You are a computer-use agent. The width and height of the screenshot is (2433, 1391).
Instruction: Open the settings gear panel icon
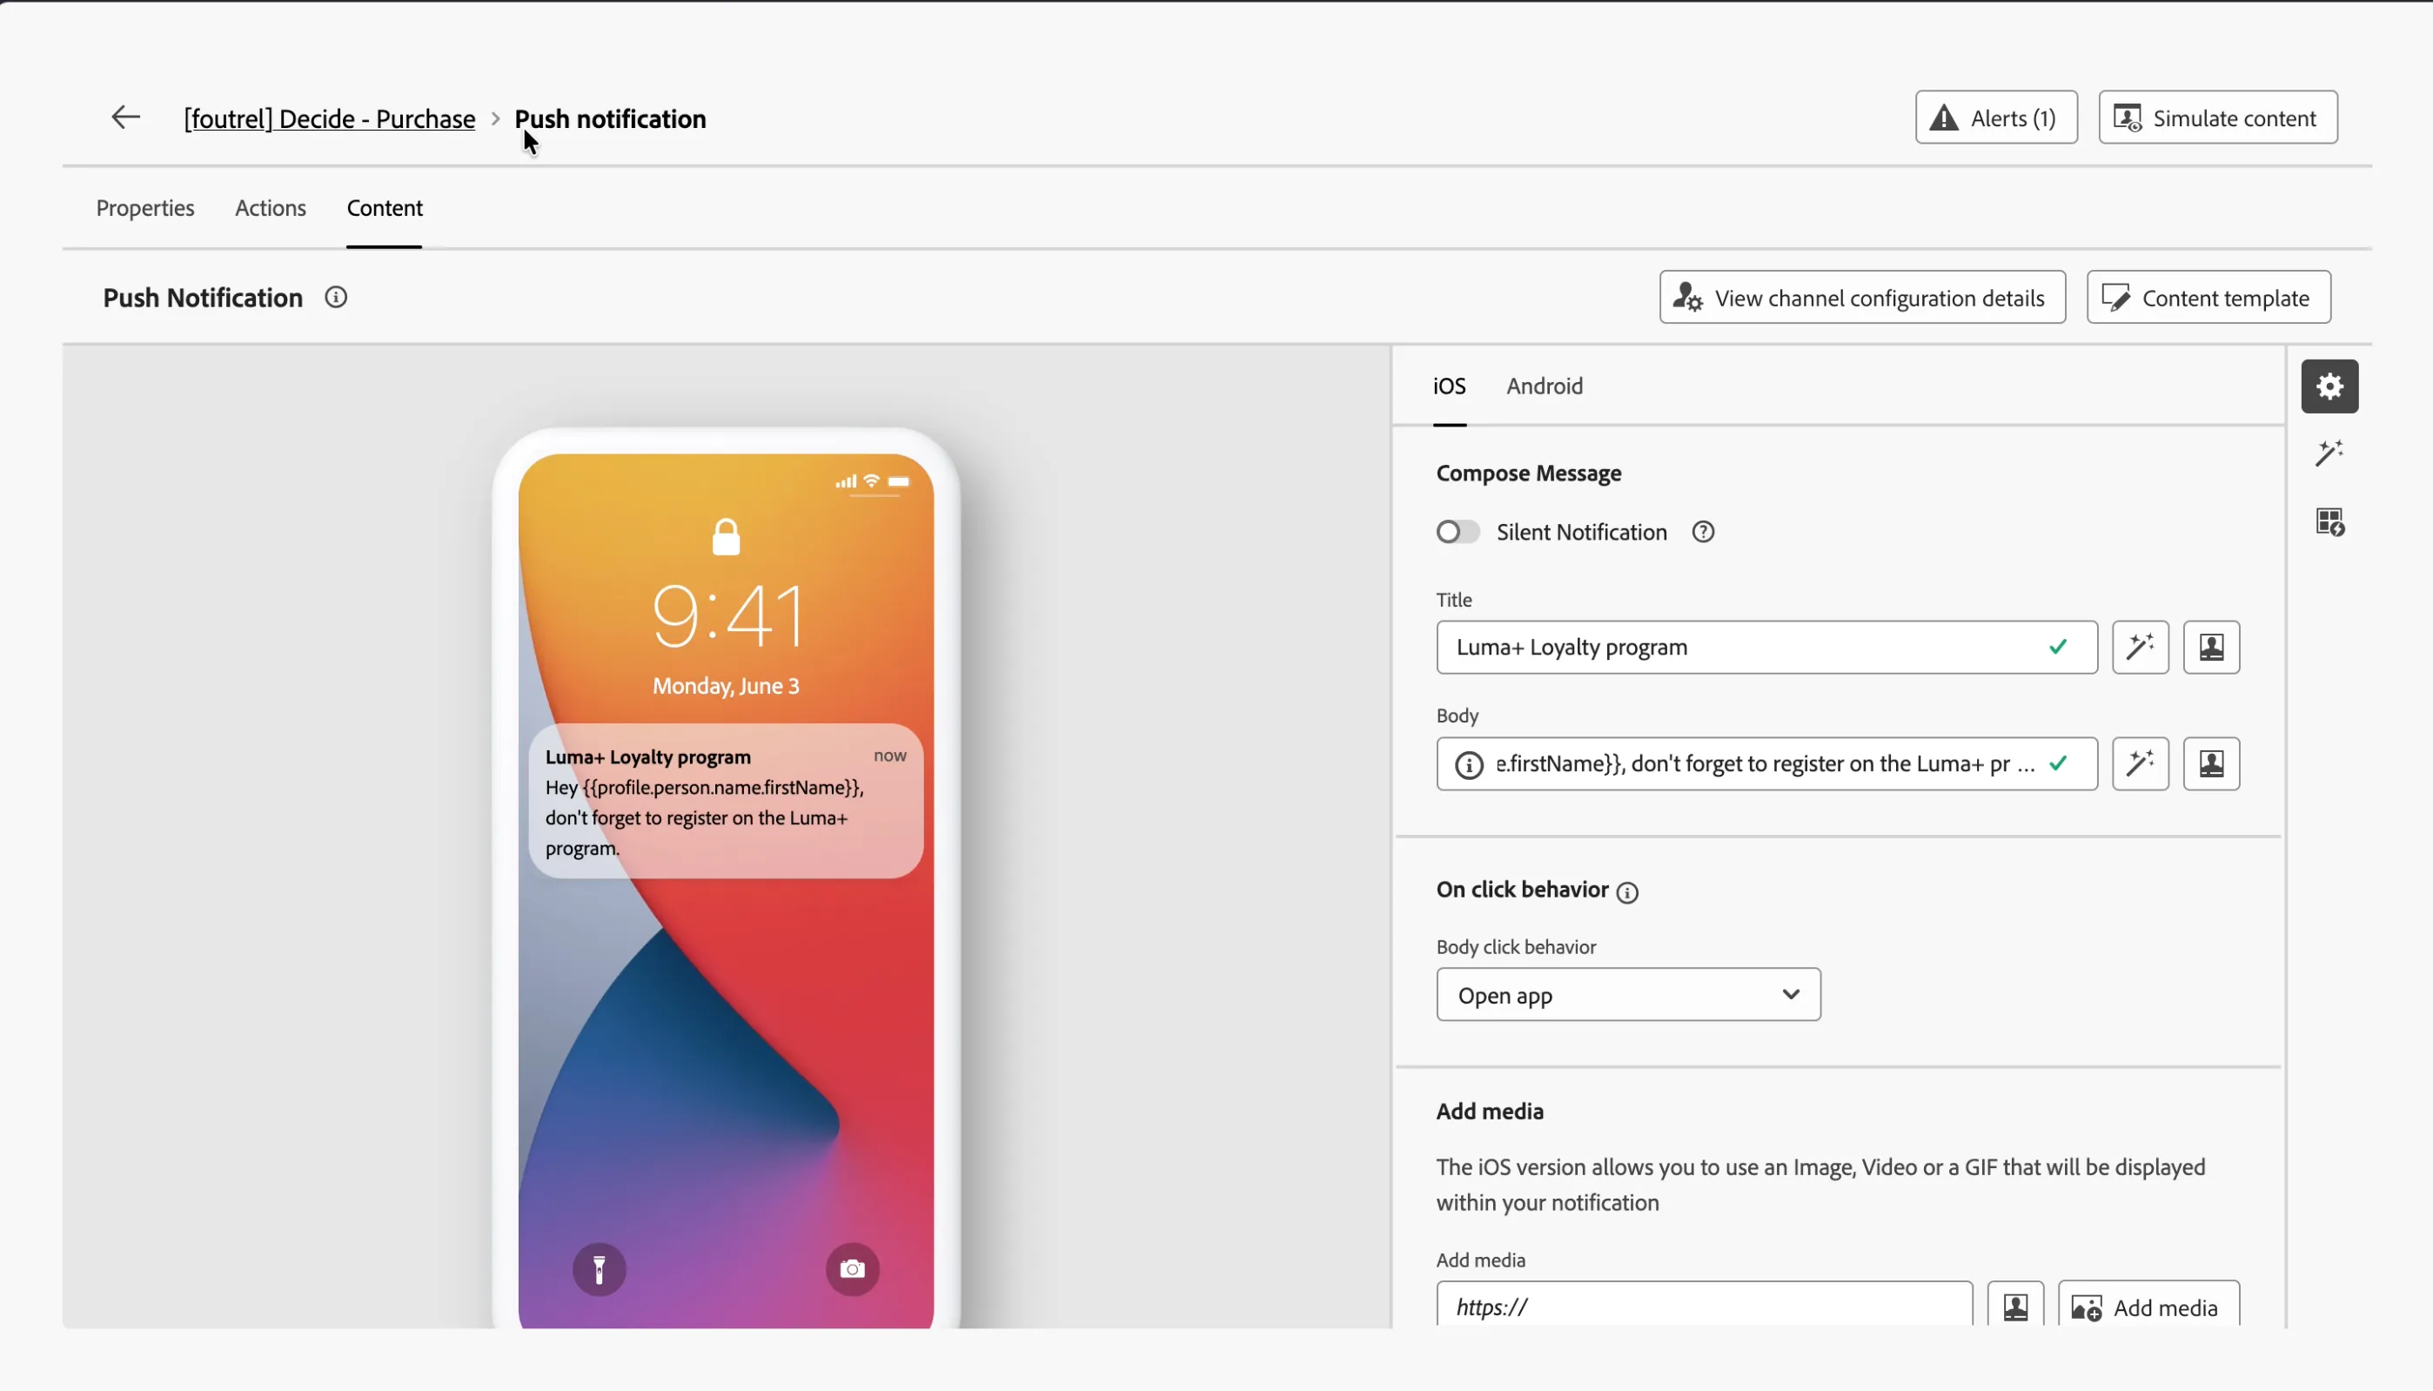[2329, 386]
